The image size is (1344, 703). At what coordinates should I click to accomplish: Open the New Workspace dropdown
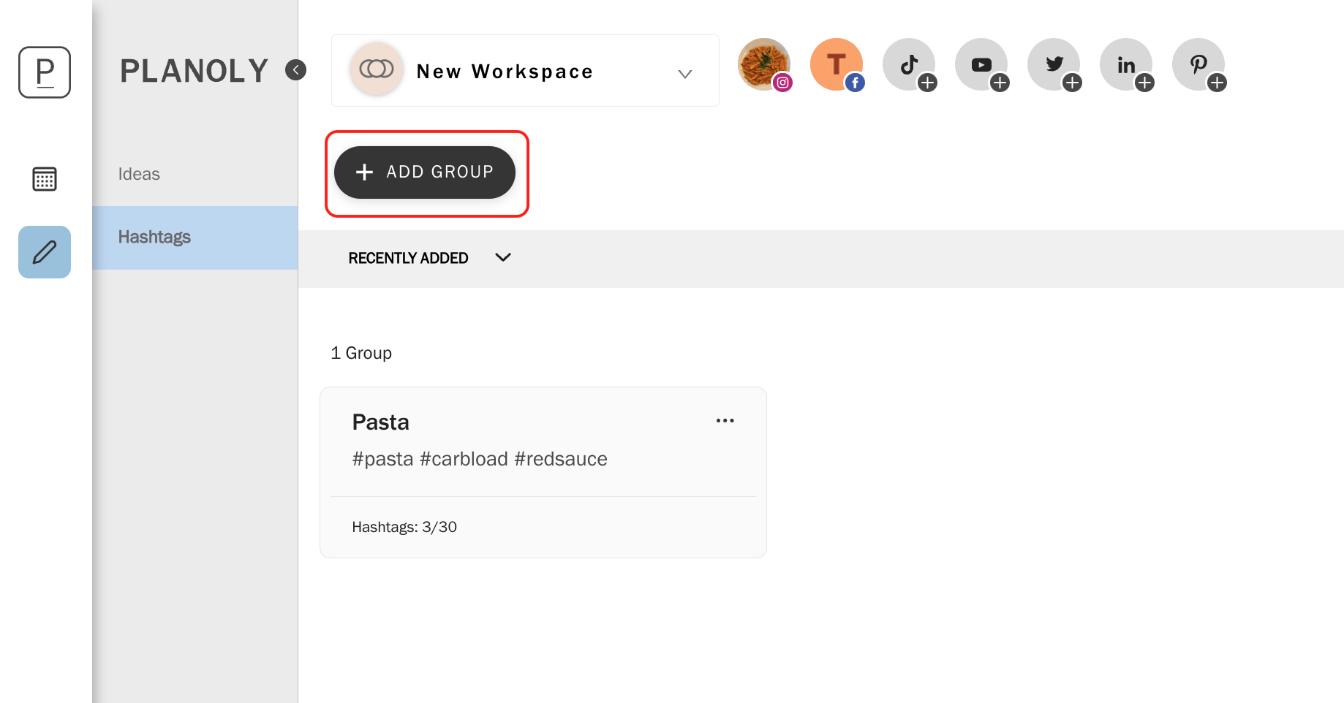click(x=525, y=71)
